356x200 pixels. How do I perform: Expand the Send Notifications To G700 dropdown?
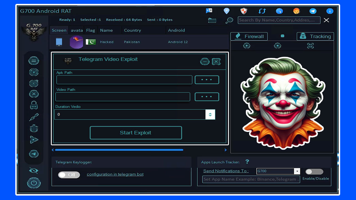coord(297,171)
